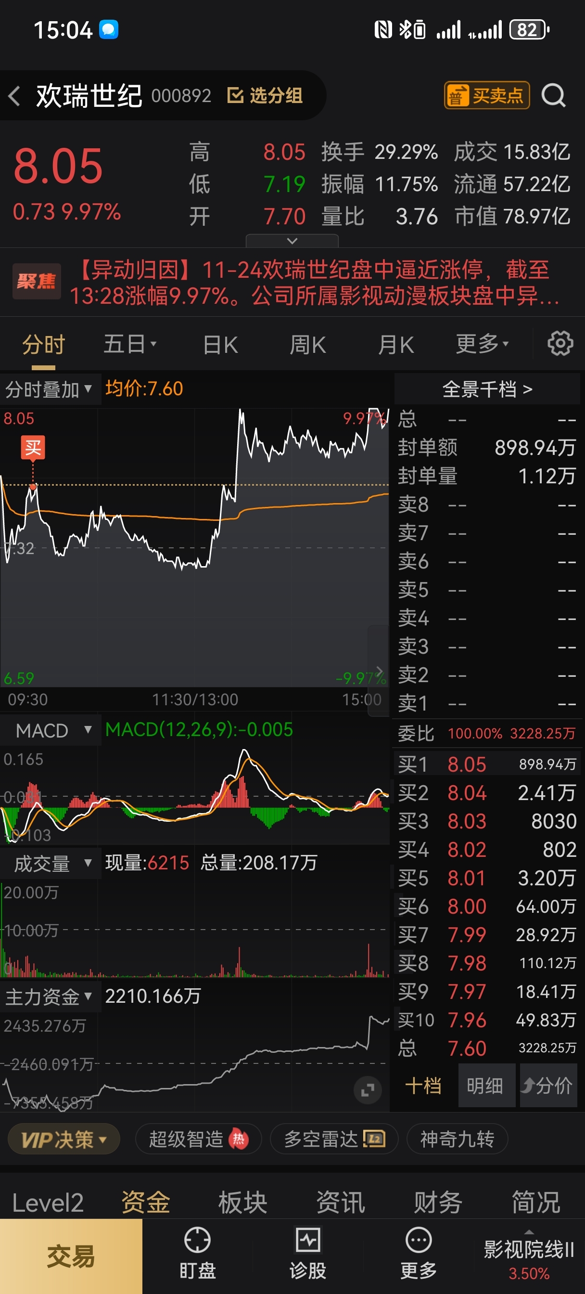This screenshot has width=585, height=1294.
Task: Switch to 周K chart tab
Action: coord(308,345)
